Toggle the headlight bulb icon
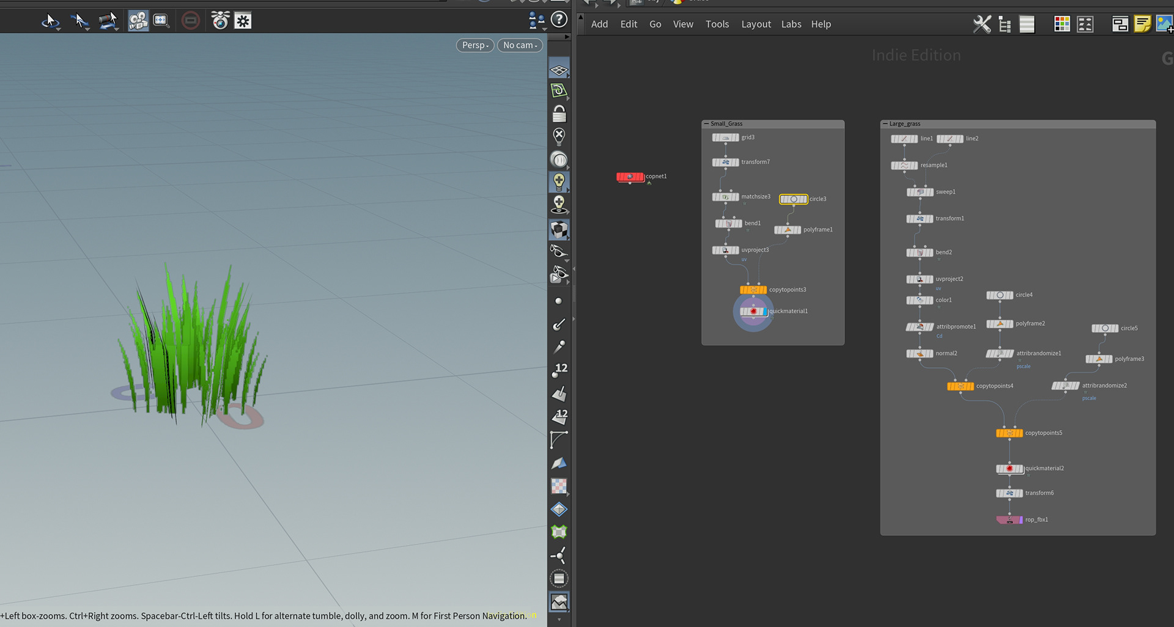 tap(559, 182)
